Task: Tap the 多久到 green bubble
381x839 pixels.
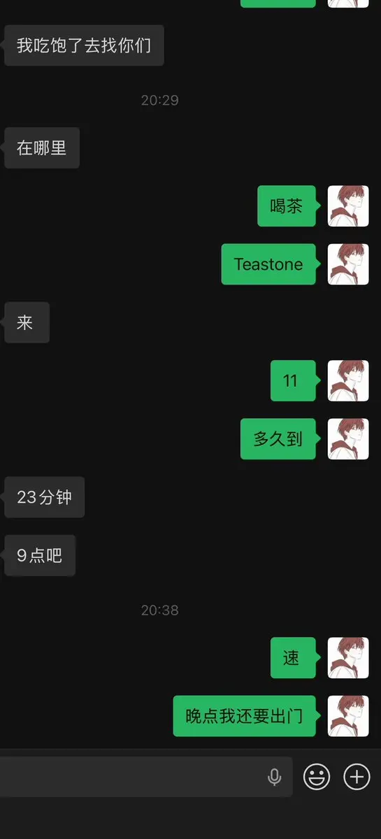Action: 278,439
